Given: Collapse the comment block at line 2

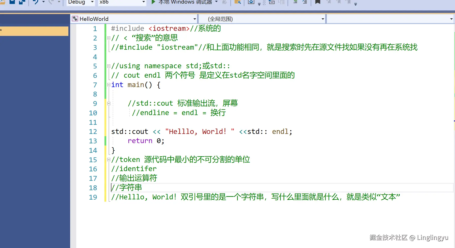Looking at the screenshot, I should pyautogui.click(x=109, y=38).
